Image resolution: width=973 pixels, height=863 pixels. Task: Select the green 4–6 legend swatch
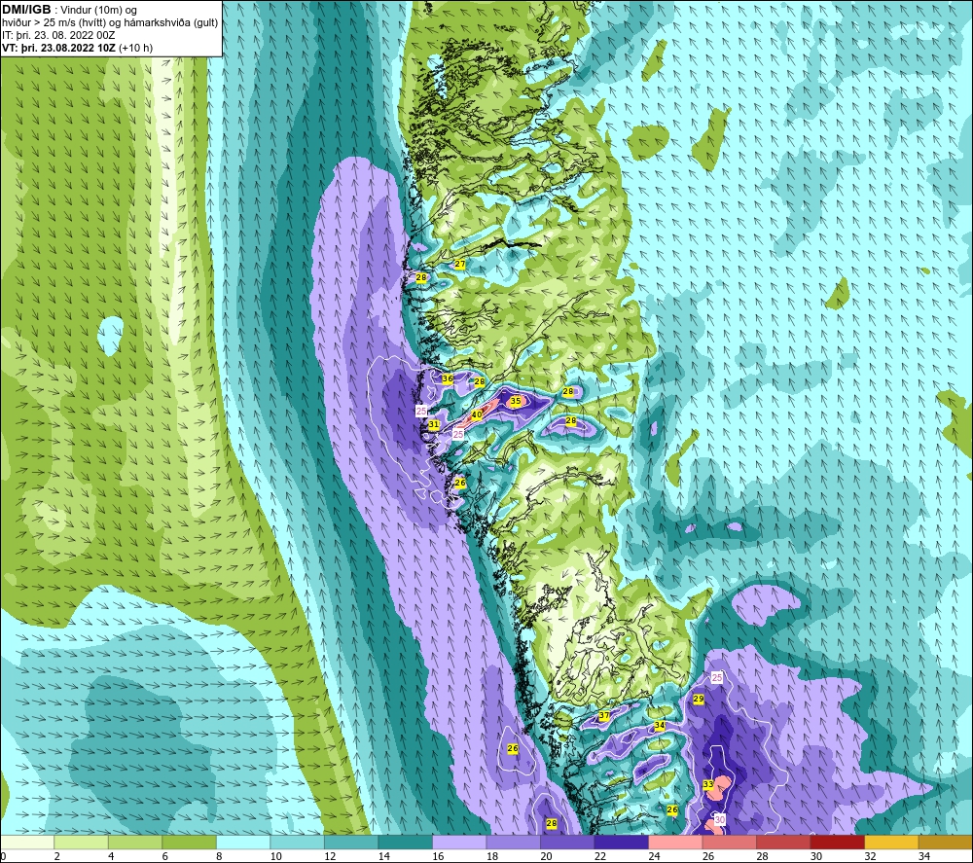click(135, 843)
